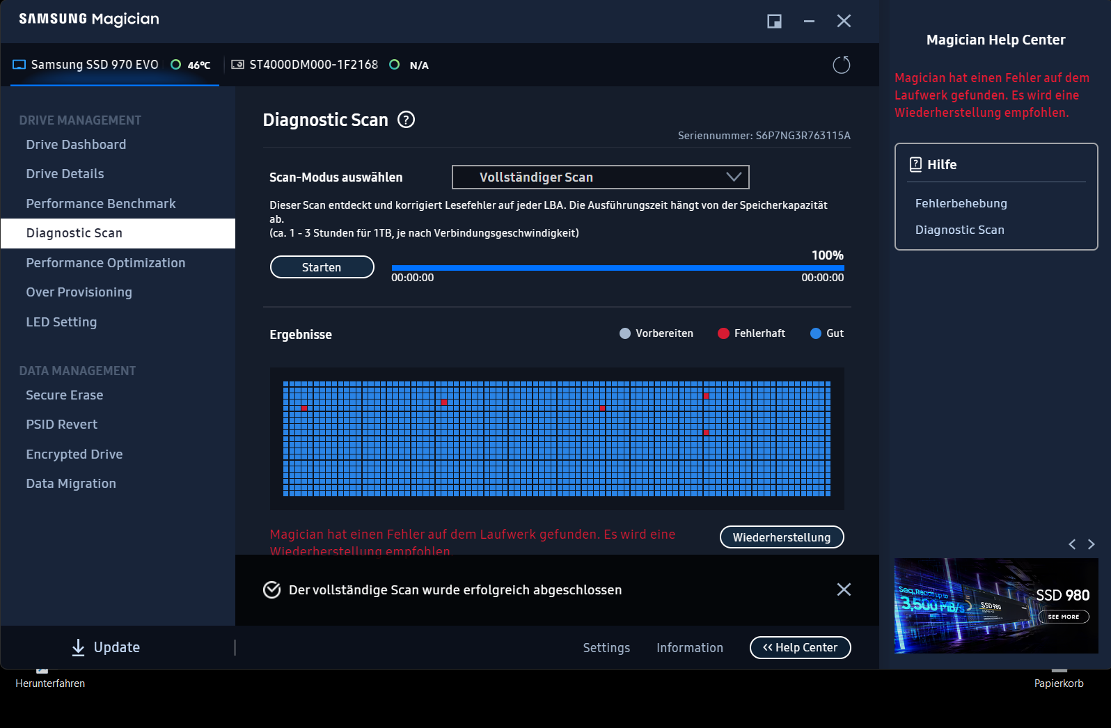The width and height of the screenshot is (1111, 728).
Task: Click the Samsung SSD 970 EVO drive icon
Action: pyautogui.click(x=19, y=65)
